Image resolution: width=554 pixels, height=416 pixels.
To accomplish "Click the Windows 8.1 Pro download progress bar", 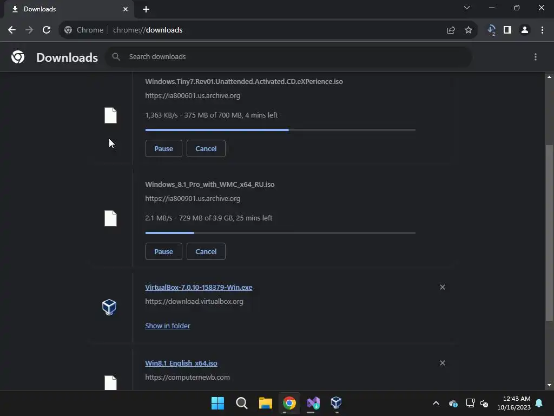I will pos(280,233).
